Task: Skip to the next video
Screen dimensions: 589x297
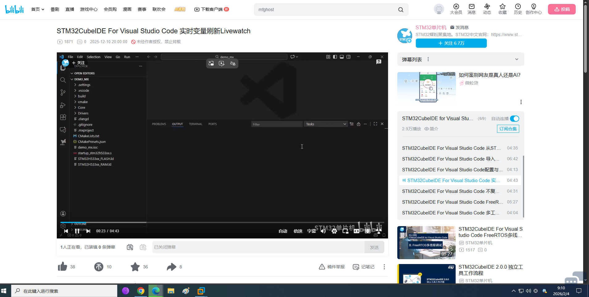Action: click(88, 231)
